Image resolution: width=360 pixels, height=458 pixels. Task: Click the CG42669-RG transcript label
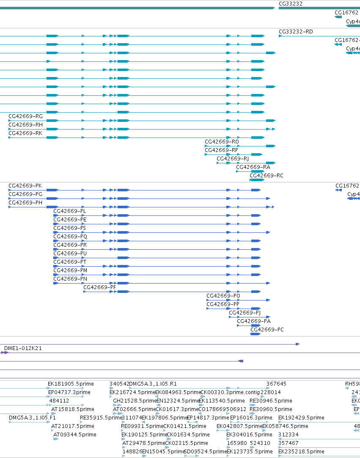(x=25, y=116)
